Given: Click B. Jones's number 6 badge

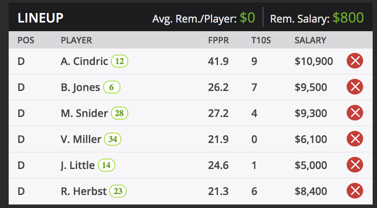Looking at the screenshot, I should point(111,88).
